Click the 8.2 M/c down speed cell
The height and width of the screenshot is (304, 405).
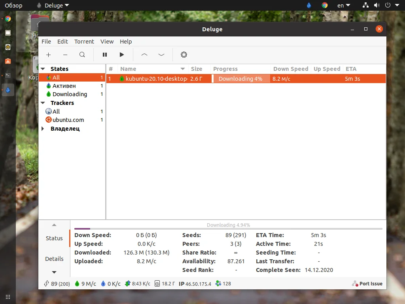coord(291,79)
